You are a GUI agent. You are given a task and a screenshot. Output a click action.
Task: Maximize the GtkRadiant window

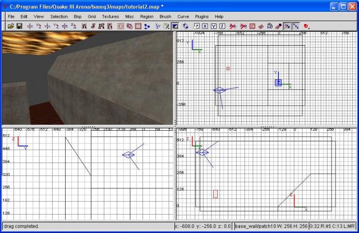pyautogui.click(x=343, y=7)
